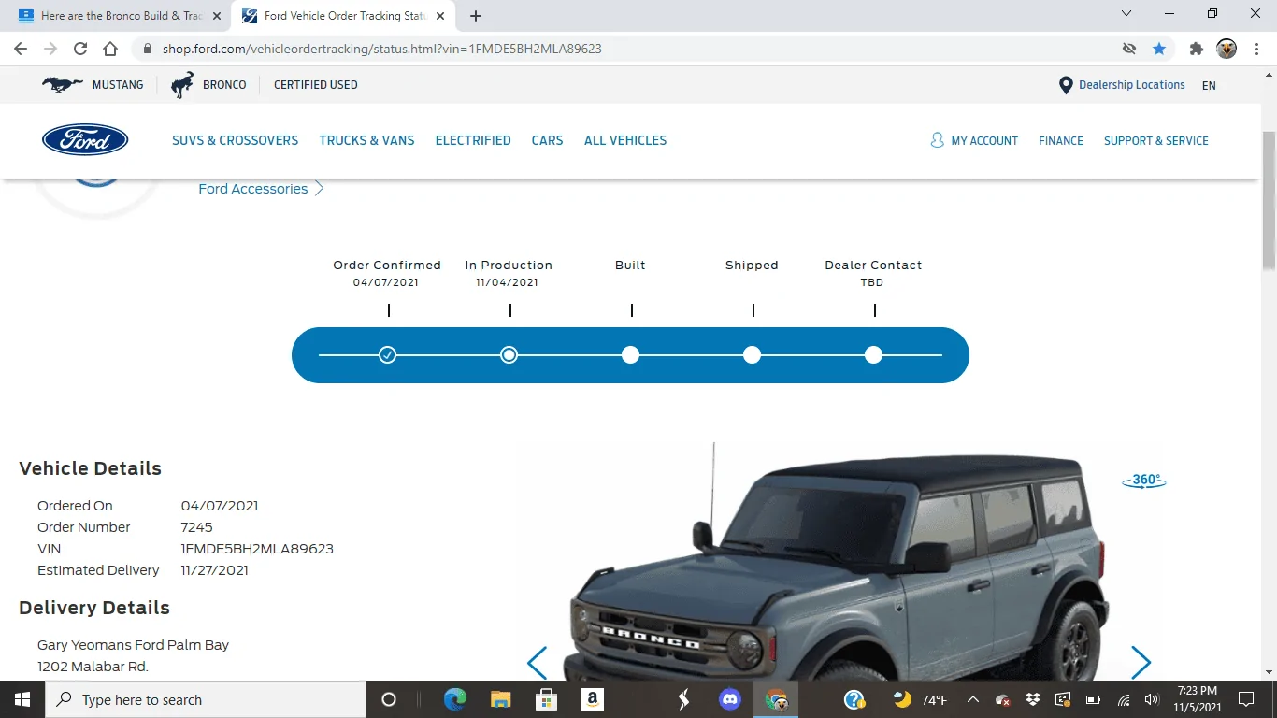Open File Explorer from taskbar
Image resolution: width=1277 pixels, height=718 pixels.
click(x=501, y=699)
